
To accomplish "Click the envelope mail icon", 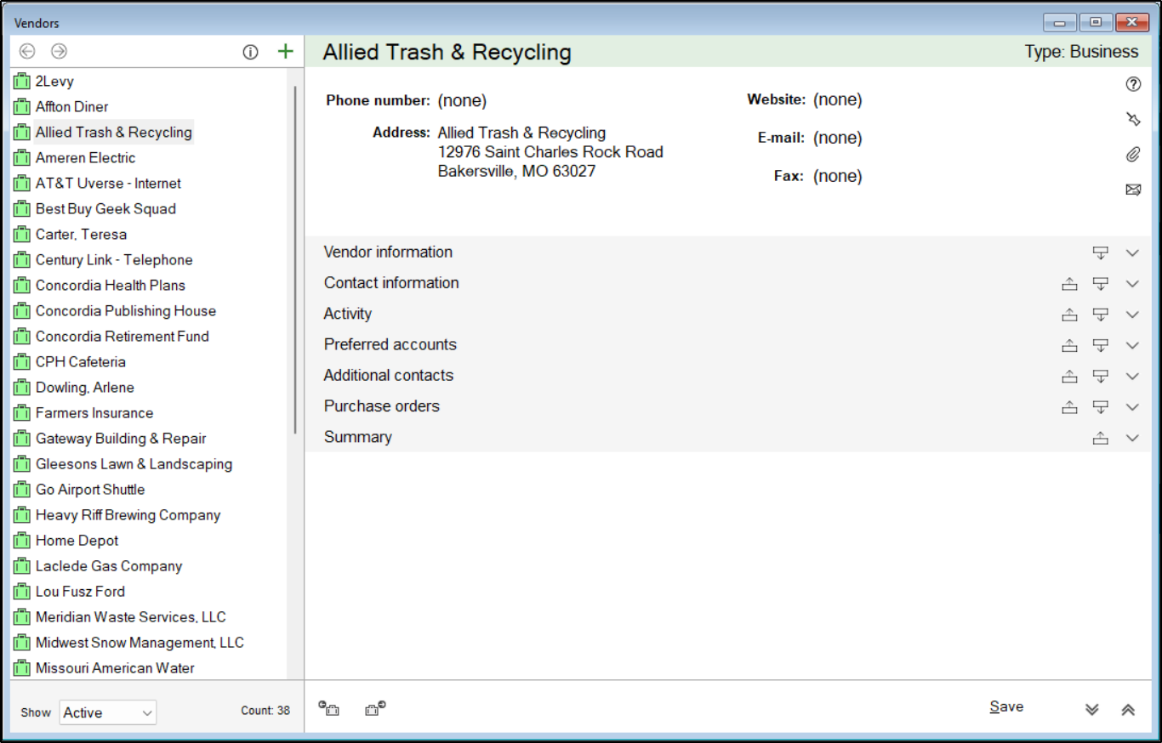I will (1132, 190).
